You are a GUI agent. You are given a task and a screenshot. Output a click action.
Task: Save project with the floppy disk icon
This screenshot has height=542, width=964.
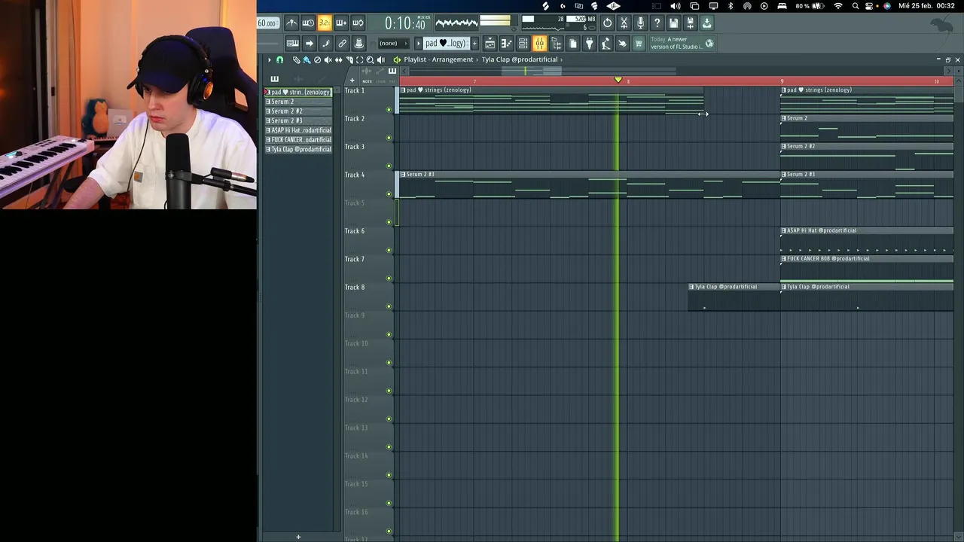pos(673,23)
